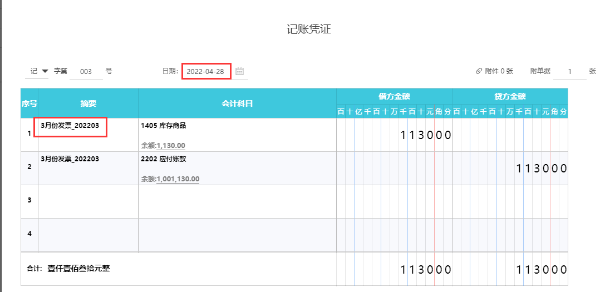This screenshot has height=292, width=605.
Task: Click the 摘要 column header
Action: tap(88, 103)
